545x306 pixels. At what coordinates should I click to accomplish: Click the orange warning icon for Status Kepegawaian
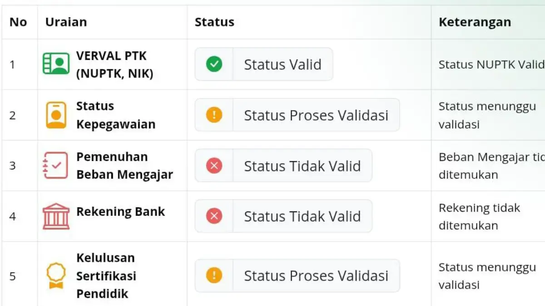point(213,115)
